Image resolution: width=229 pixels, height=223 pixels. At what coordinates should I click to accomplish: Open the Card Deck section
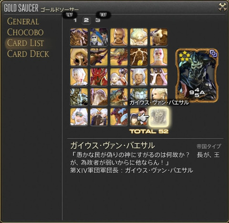click(x=28, y=54)
